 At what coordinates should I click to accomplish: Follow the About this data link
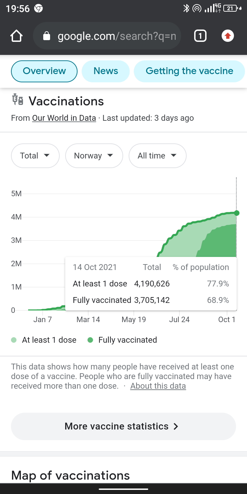[158, 386]
